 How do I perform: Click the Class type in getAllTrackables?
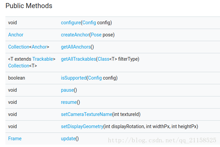[x=104, y=59]
